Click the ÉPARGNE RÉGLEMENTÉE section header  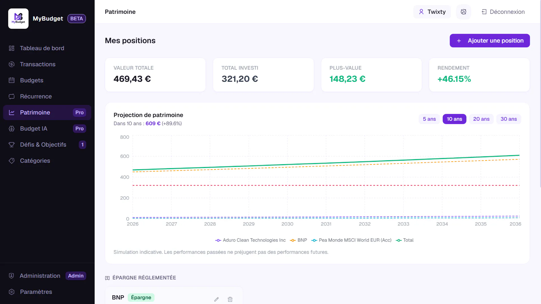click(141, 278)
